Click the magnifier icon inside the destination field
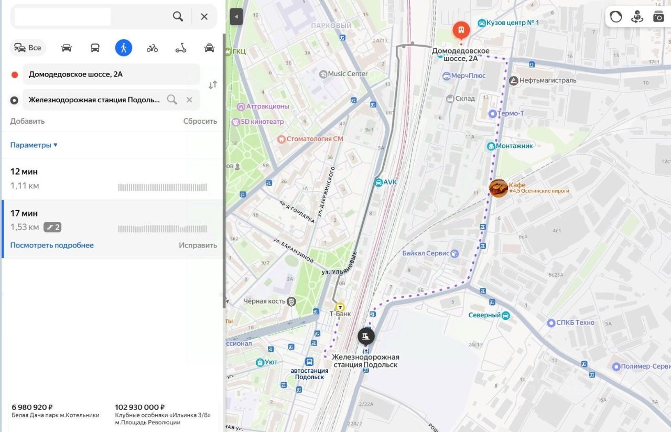The width and height of the screenshot is (671, 432). tap(172, 100)
